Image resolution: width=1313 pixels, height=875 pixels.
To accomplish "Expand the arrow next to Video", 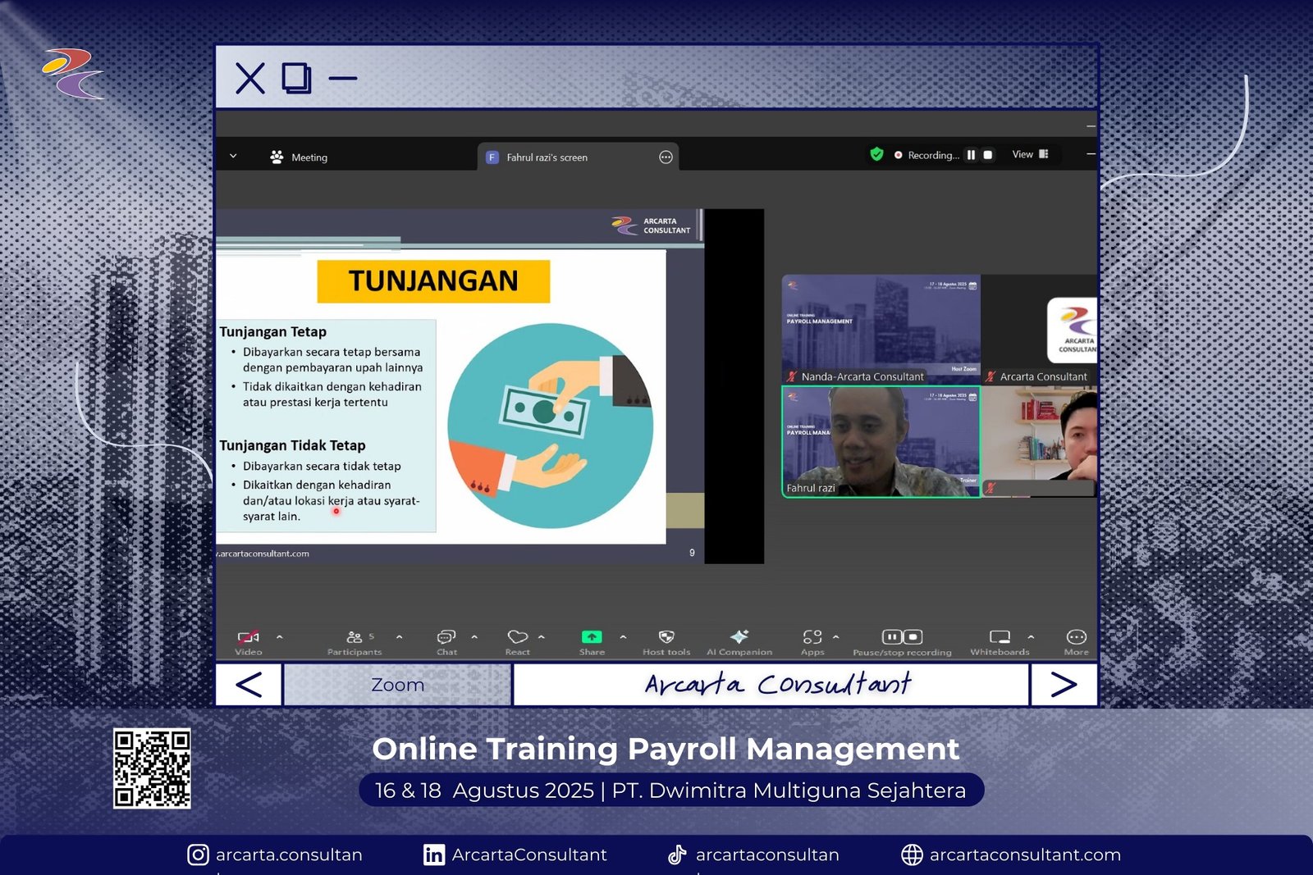I will pos(280,636).
